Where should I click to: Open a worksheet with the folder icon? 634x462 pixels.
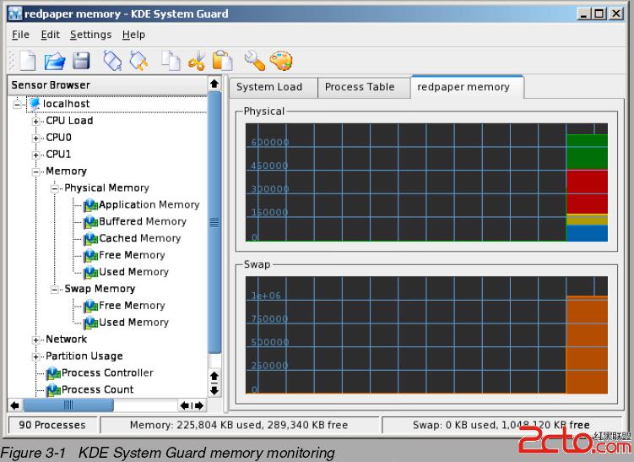tap(55, 61)
